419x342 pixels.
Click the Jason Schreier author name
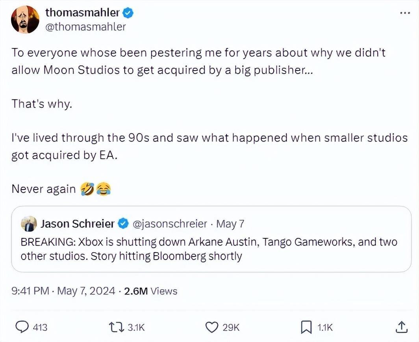coord(77,224)
